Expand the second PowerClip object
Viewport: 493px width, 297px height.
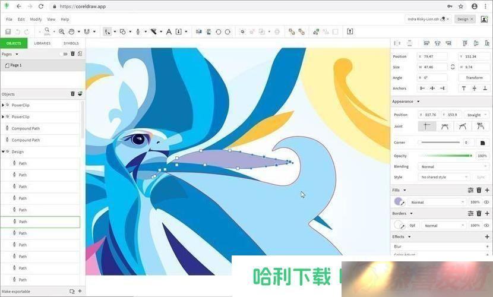[3, 116]
